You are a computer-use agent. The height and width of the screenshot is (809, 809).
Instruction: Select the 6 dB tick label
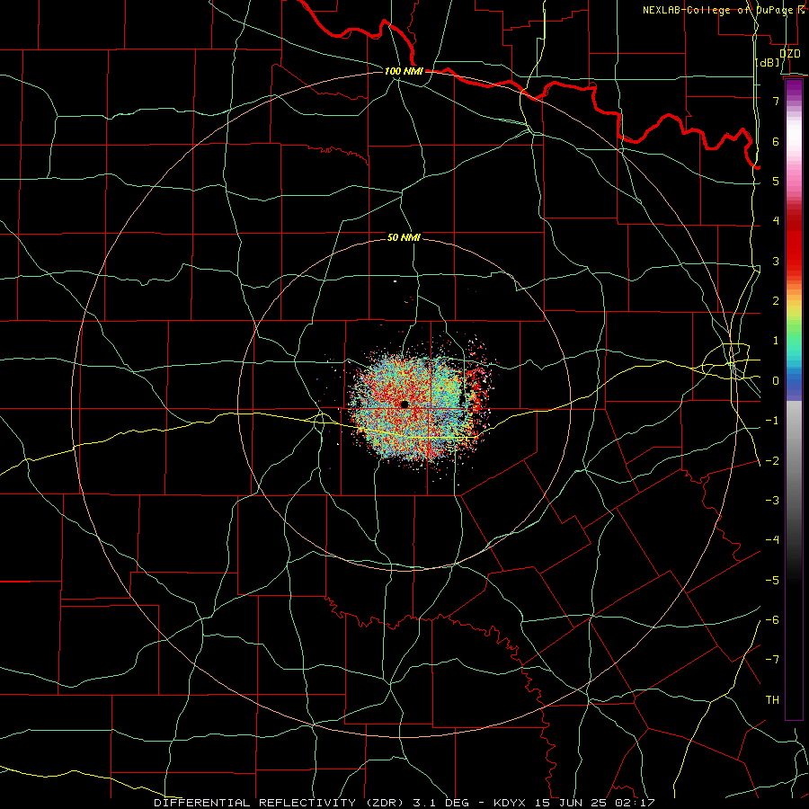pos(776,141)
